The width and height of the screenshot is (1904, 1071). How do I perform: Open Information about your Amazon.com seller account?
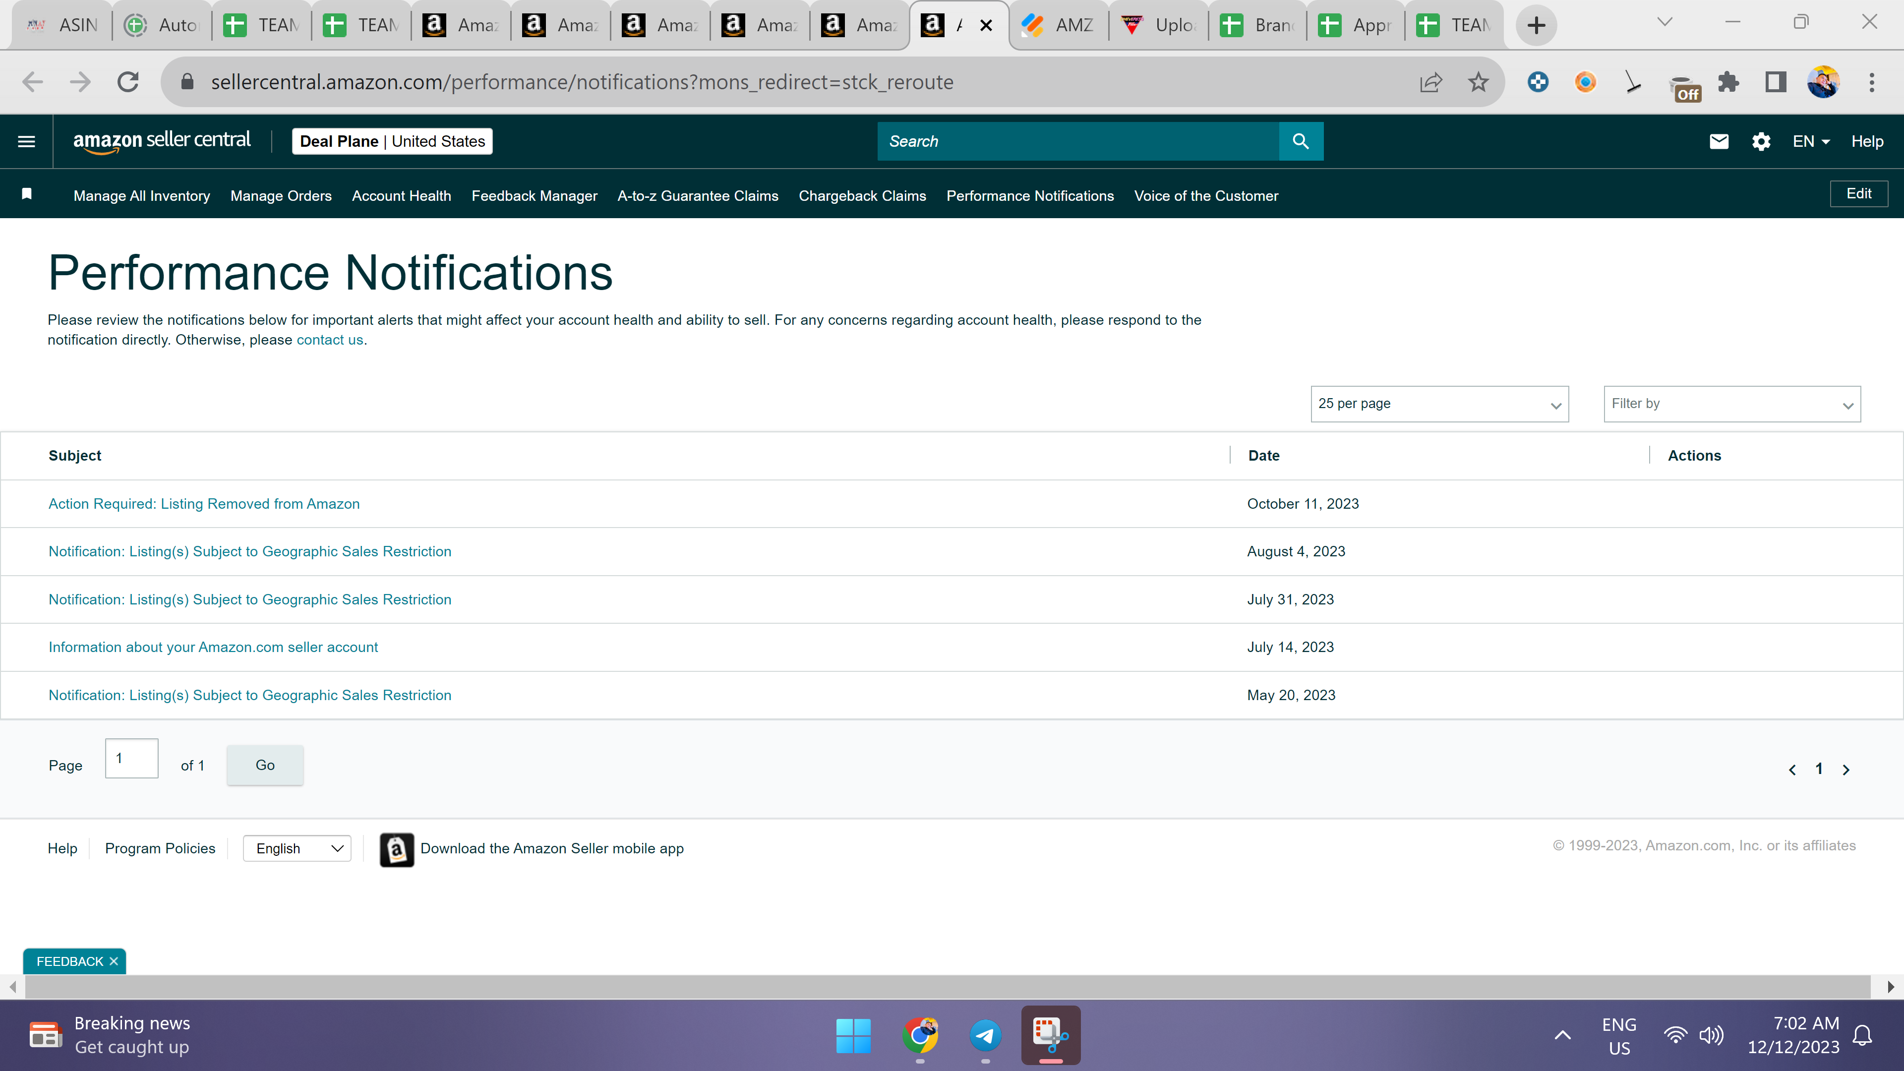213,648
